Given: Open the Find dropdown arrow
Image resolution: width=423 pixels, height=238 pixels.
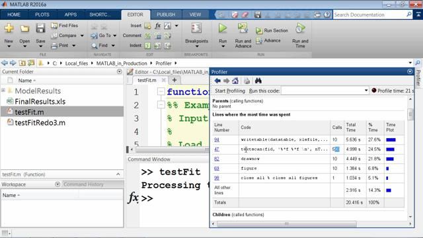Looking at the screenshot, I should [113, 46].
